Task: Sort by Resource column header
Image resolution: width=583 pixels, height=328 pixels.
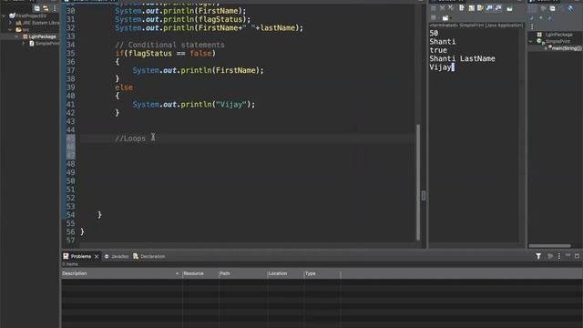Action: 200,273
